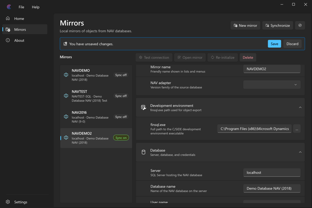This screenshot has width=312, height=208.
Task: Select Mirrors in the sidebar
Action: click(25, 29)
